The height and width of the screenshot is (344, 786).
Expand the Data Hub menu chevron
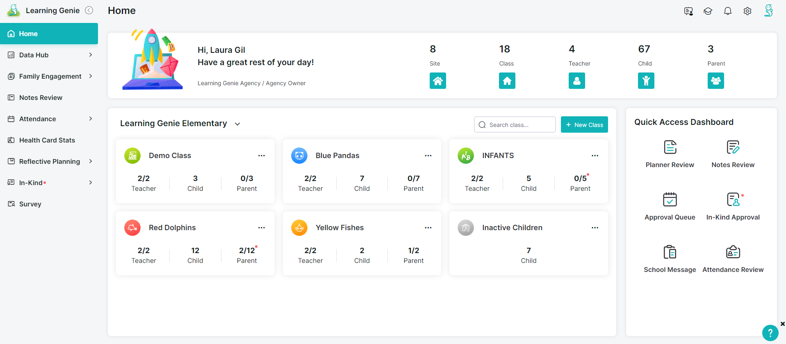(91, 55)
